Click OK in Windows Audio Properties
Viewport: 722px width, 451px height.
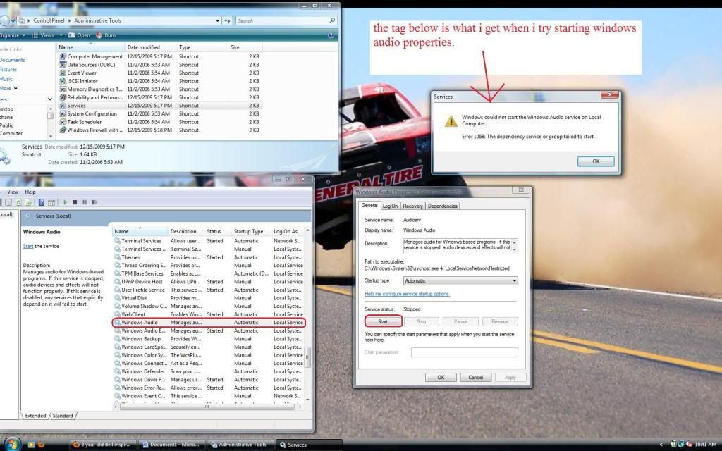(x=441, y=378)
